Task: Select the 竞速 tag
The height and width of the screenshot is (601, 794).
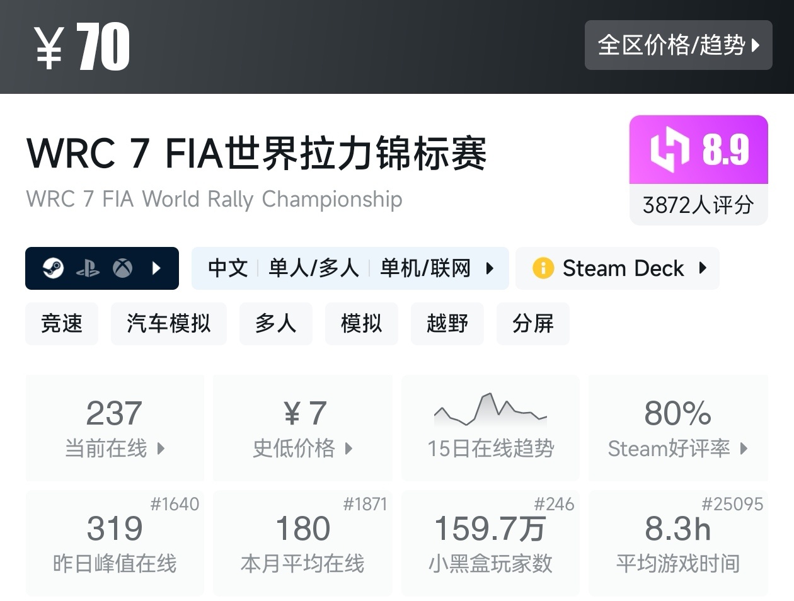Action: pyautogui.click(x=61, y=324)
